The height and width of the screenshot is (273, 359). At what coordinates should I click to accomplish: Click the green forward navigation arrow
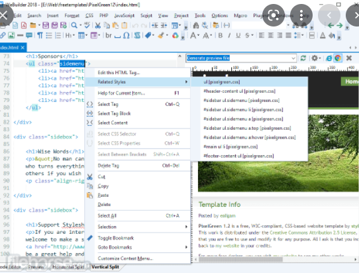pyautogui.click(x=340, y=25)
